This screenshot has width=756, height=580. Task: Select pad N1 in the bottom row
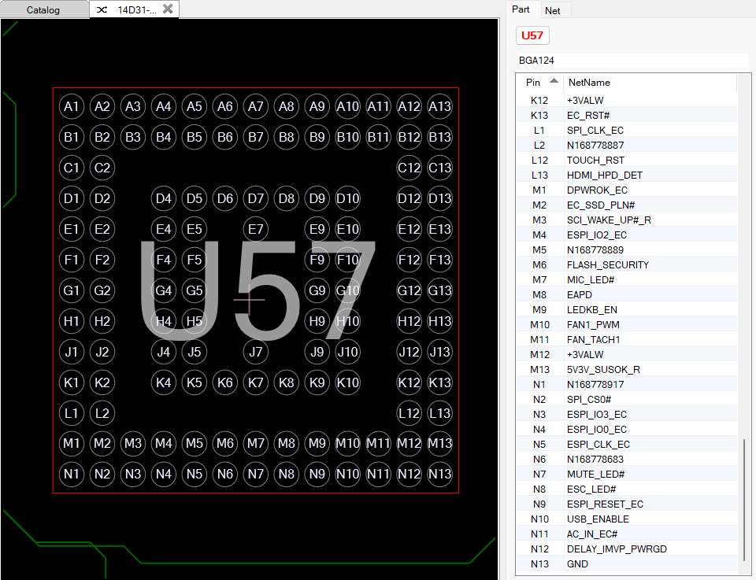[x=72, y=474]
